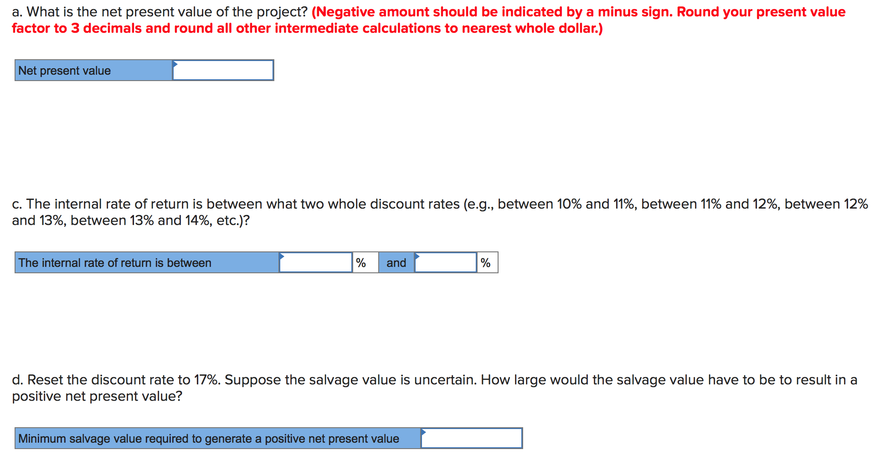Click the flag marker on first IRR percentage field
Viewport: 895px width, 460px height.
pyautogui.click(x=283, y=256)
